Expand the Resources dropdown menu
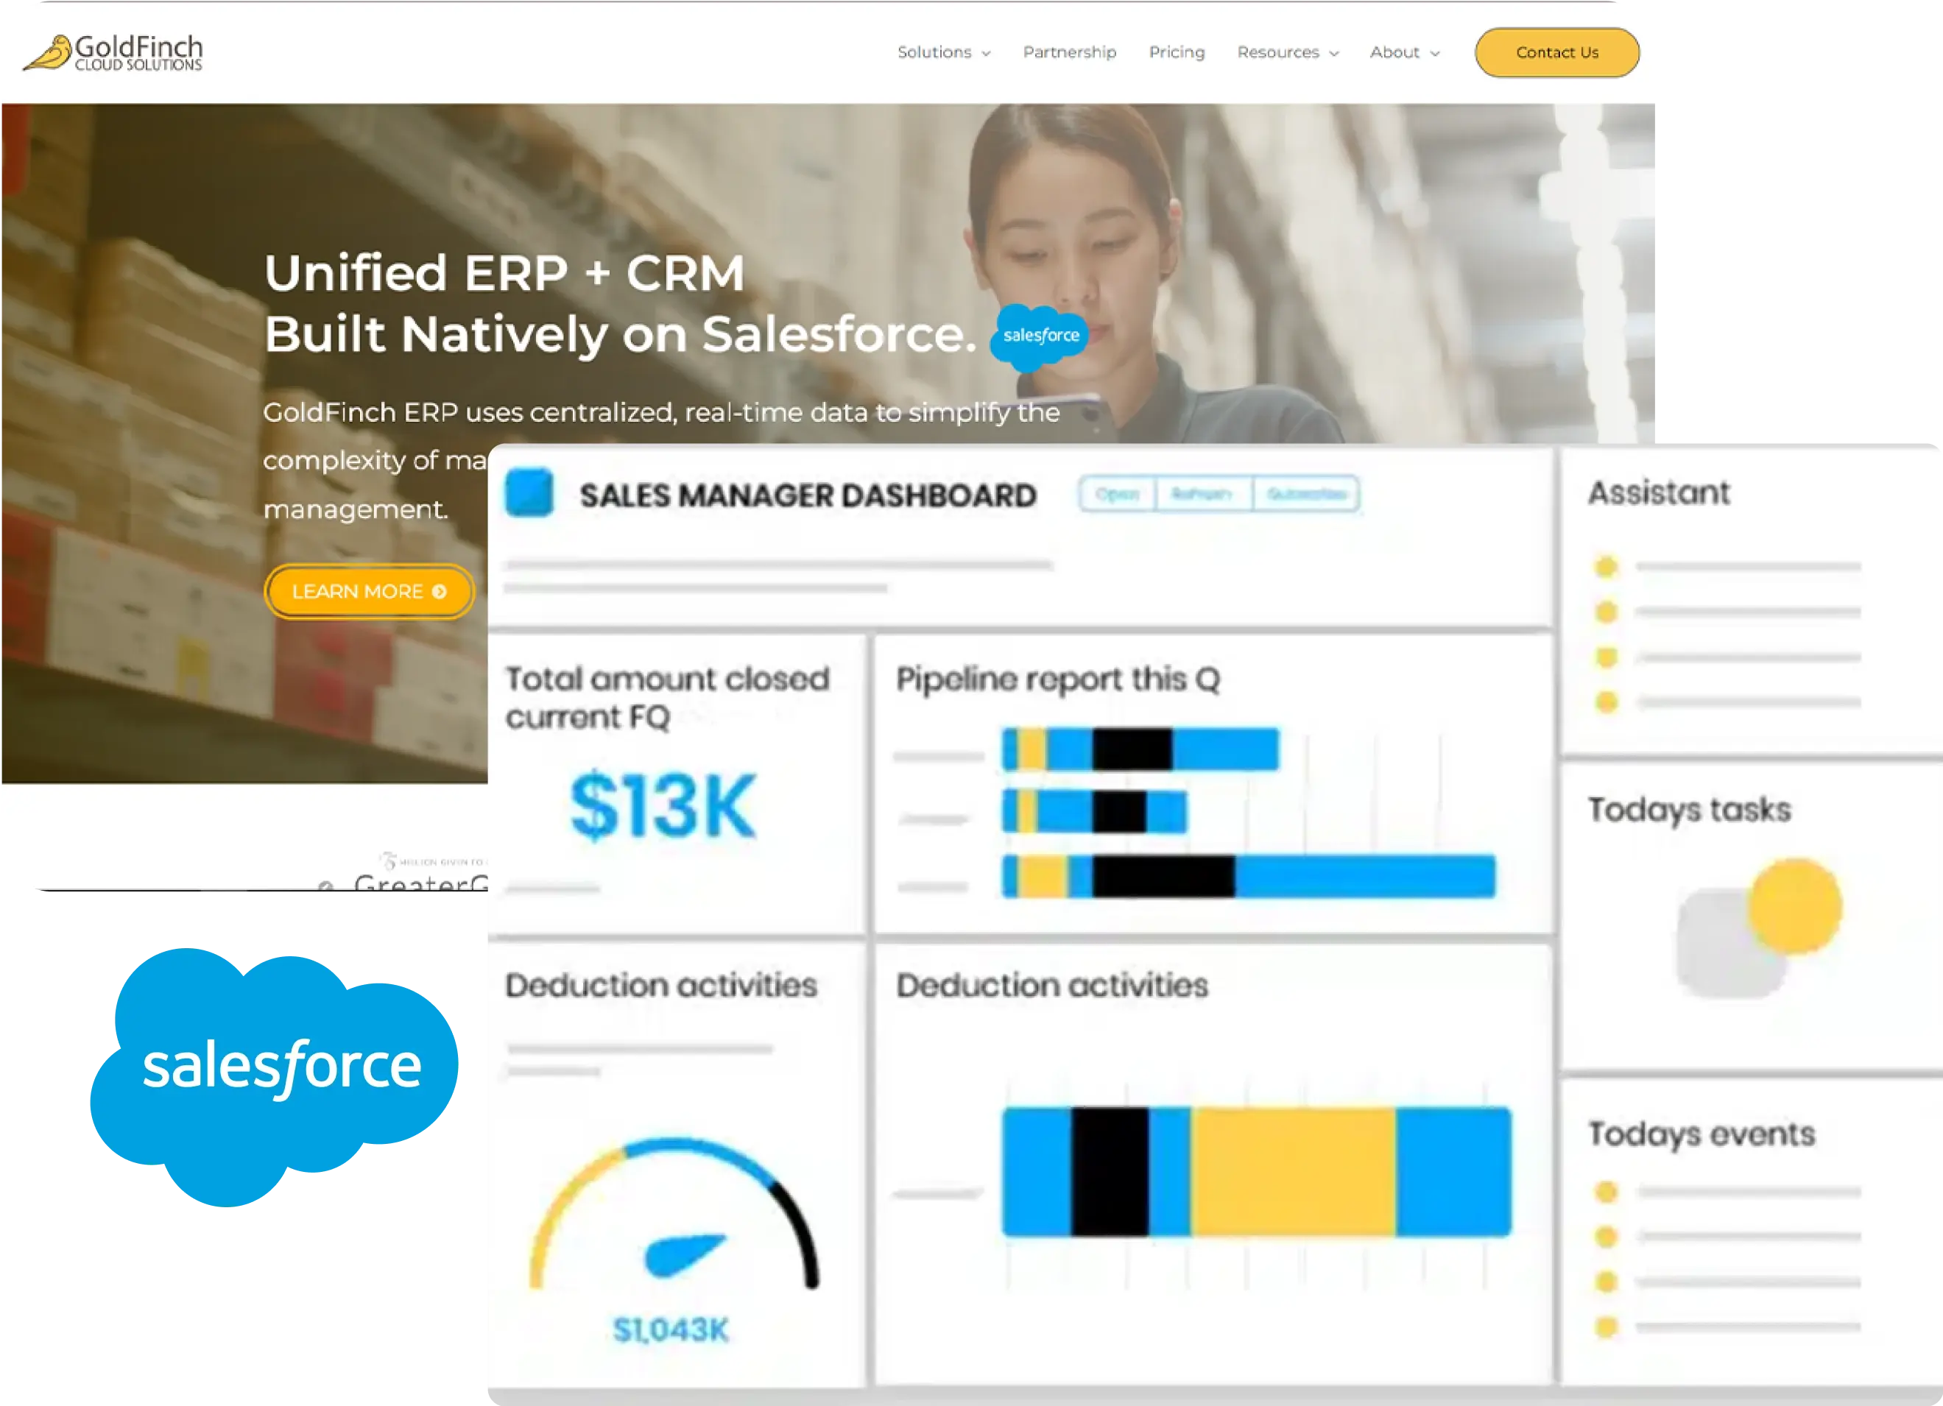Image resolution: width=1943 pixels, height=1406 pixels. click(x=1287, y=52)
